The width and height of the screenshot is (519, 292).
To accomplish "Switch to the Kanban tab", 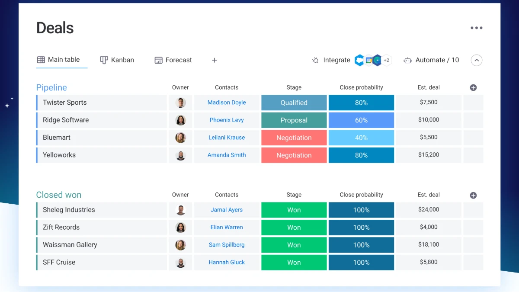I will (x=117, y=60).
